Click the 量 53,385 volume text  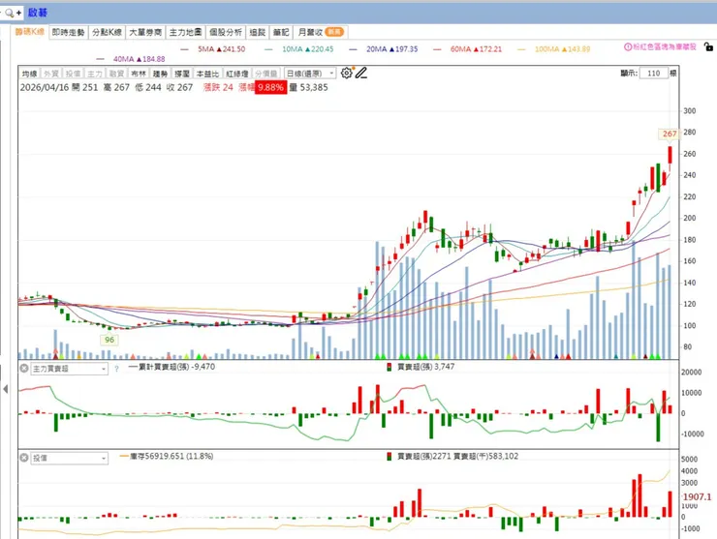click(x=309, y=87)
